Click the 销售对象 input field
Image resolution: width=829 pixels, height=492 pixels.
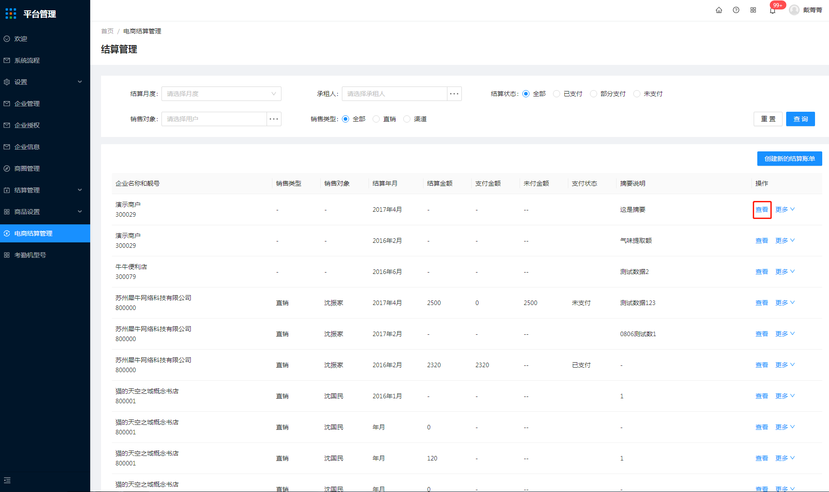tap(214, 119)
